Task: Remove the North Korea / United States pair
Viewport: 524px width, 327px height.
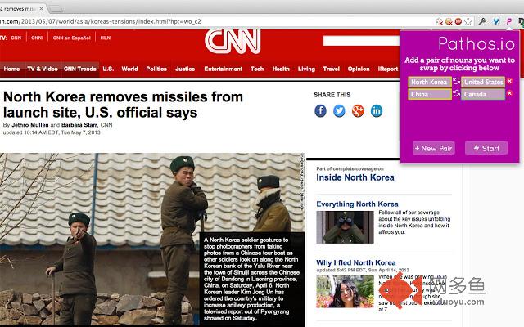Action: click(x=509, y=81)
